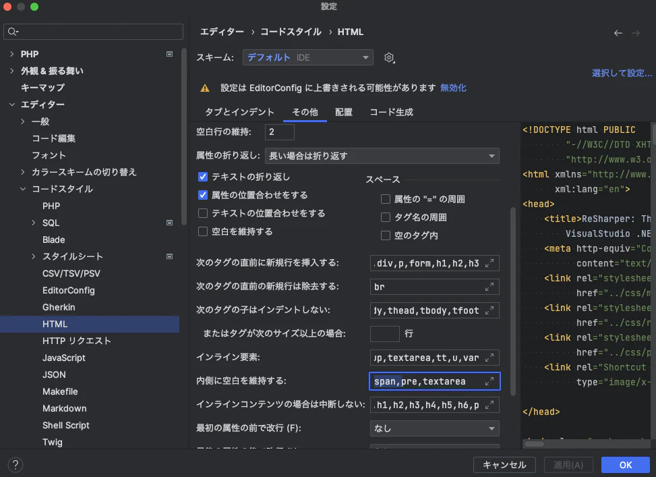Click the OK button

[x=626, y=465]
